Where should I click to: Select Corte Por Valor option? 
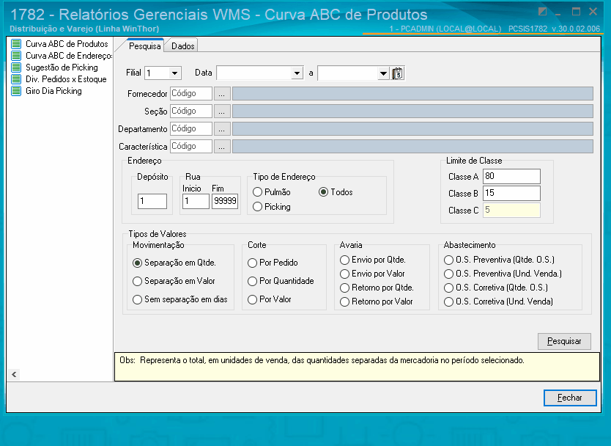point(253,300)
